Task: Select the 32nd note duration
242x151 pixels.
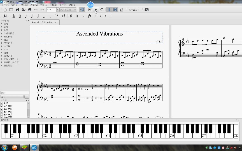Action: 20,16
